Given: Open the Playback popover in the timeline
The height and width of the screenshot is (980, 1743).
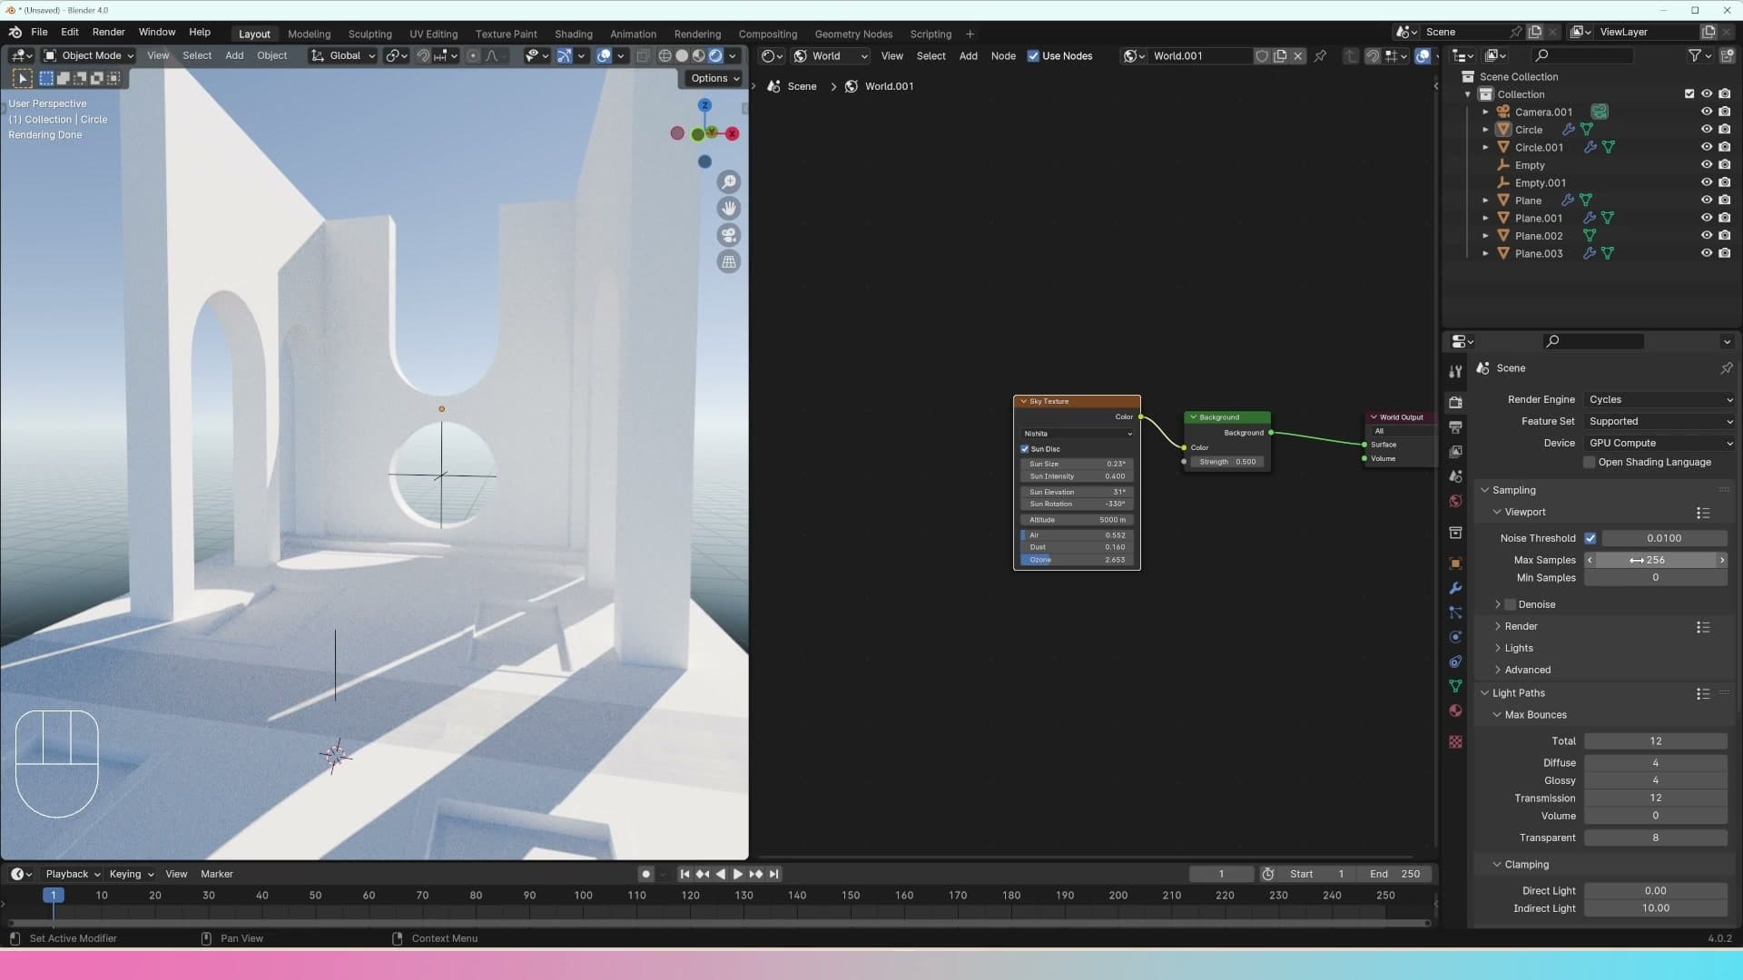Looking at the screenshot, I should click(72, 874).
